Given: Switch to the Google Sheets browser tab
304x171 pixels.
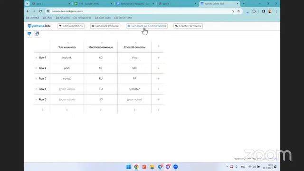Looking at the screenshot, I should [93, 4].
